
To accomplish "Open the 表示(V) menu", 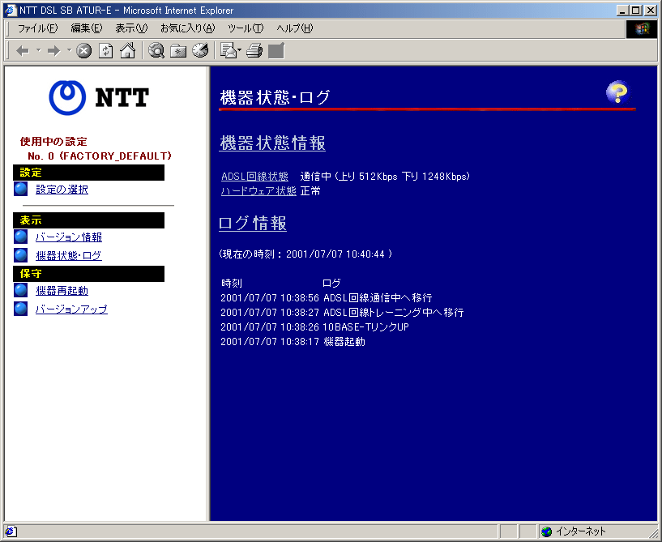I will (x=132, y=28).
